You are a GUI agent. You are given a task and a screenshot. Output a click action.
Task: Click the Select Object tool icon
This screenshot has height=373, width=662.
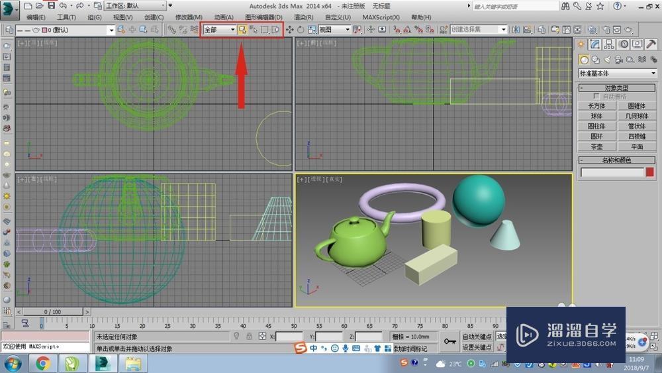243,30
